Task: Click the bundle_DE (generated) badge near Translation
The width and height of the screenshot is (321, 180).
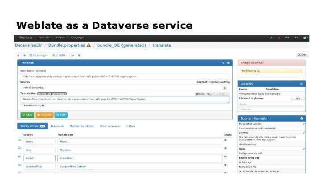Action: [52, 94]
